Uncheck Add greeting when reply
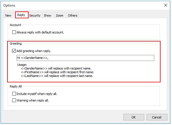 [x=14, y=51]
